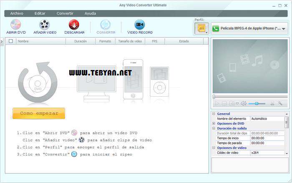The width and height of the screenshot is (292, 183).
Task: Click the DVD disc icon in instructions
Action: (x=74, y=133)
